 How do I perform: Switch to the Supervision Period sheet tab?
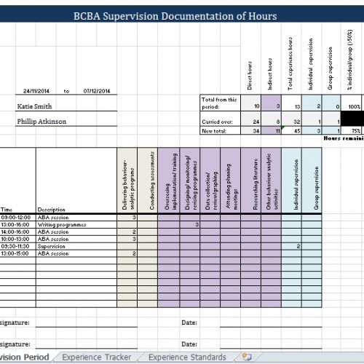[x=24, y=357]
